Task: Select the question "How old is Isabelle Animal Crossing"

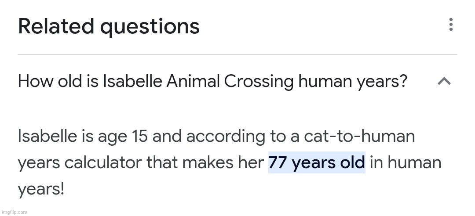Action: tap(212, 82)
